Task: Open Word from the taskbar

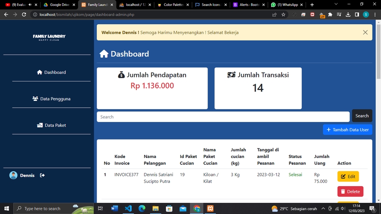Action: point(114,208)
